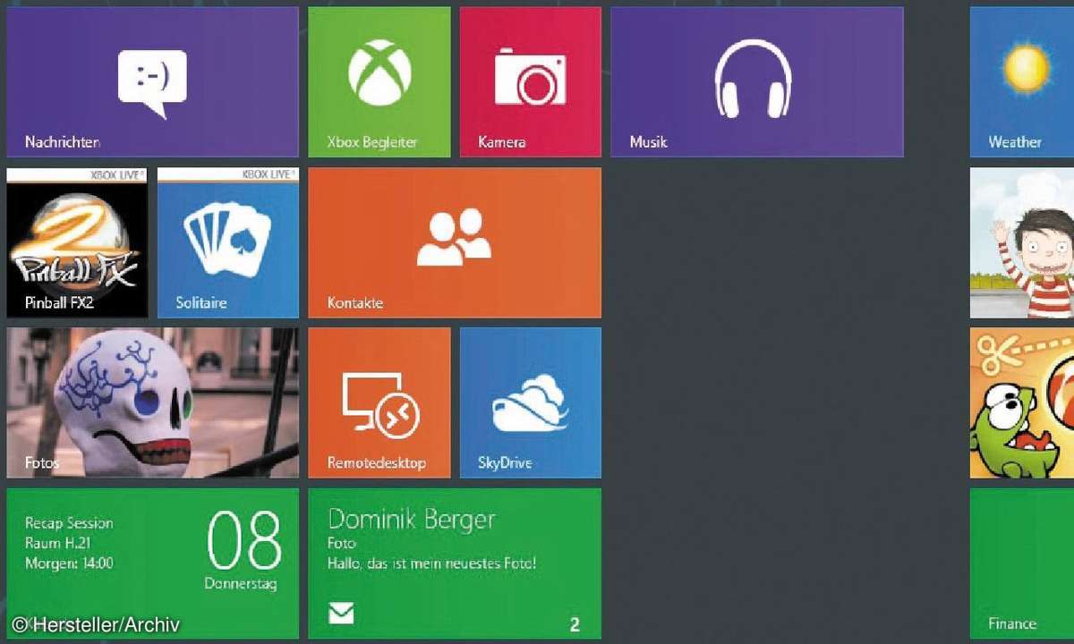Viewport: 1074px width, 644px height.
Task: Open the Nachrichten messaging tile
Action: click(x=152, y=82)
